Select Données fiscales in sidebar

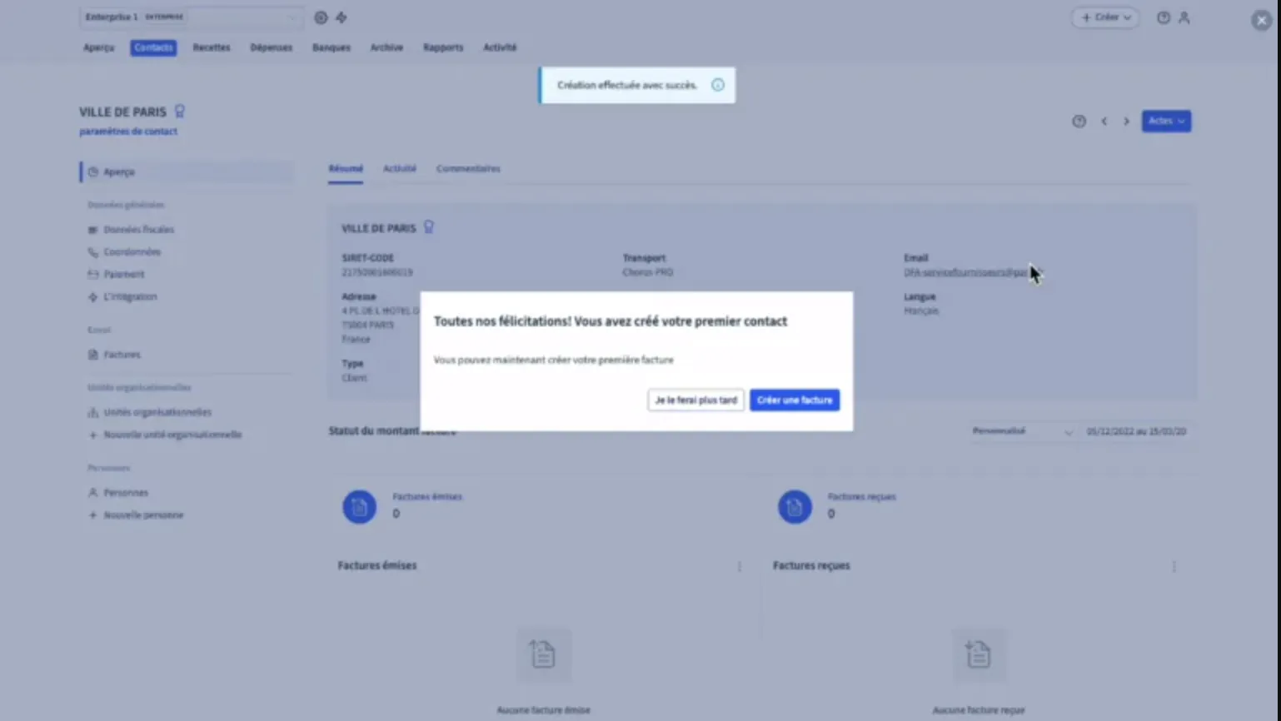(x=138, y=230)
